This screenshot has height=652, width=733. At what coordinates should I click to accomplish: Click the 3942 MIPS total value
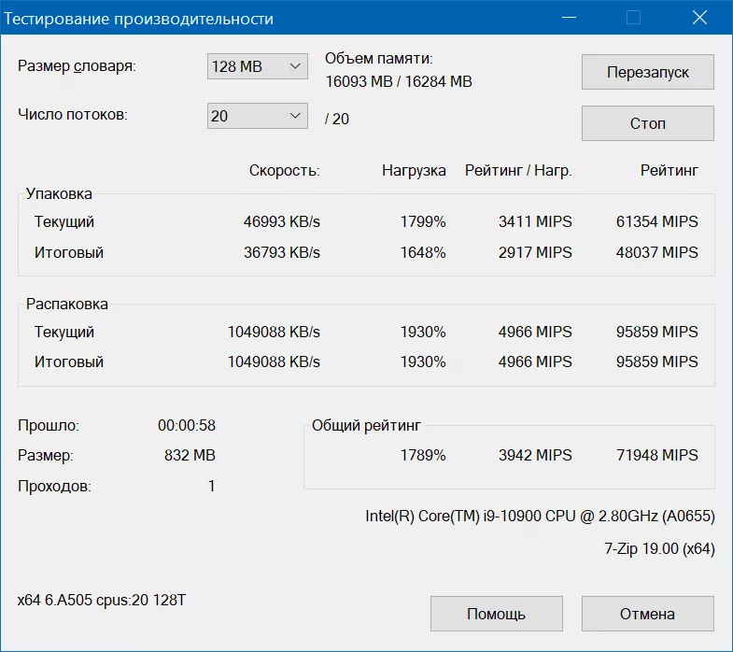pyautogui.click(x=535, y=455)
